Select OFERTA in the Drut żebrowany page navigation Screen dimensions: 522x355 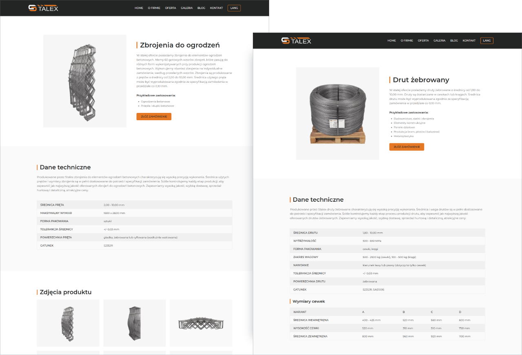[423, 40]
